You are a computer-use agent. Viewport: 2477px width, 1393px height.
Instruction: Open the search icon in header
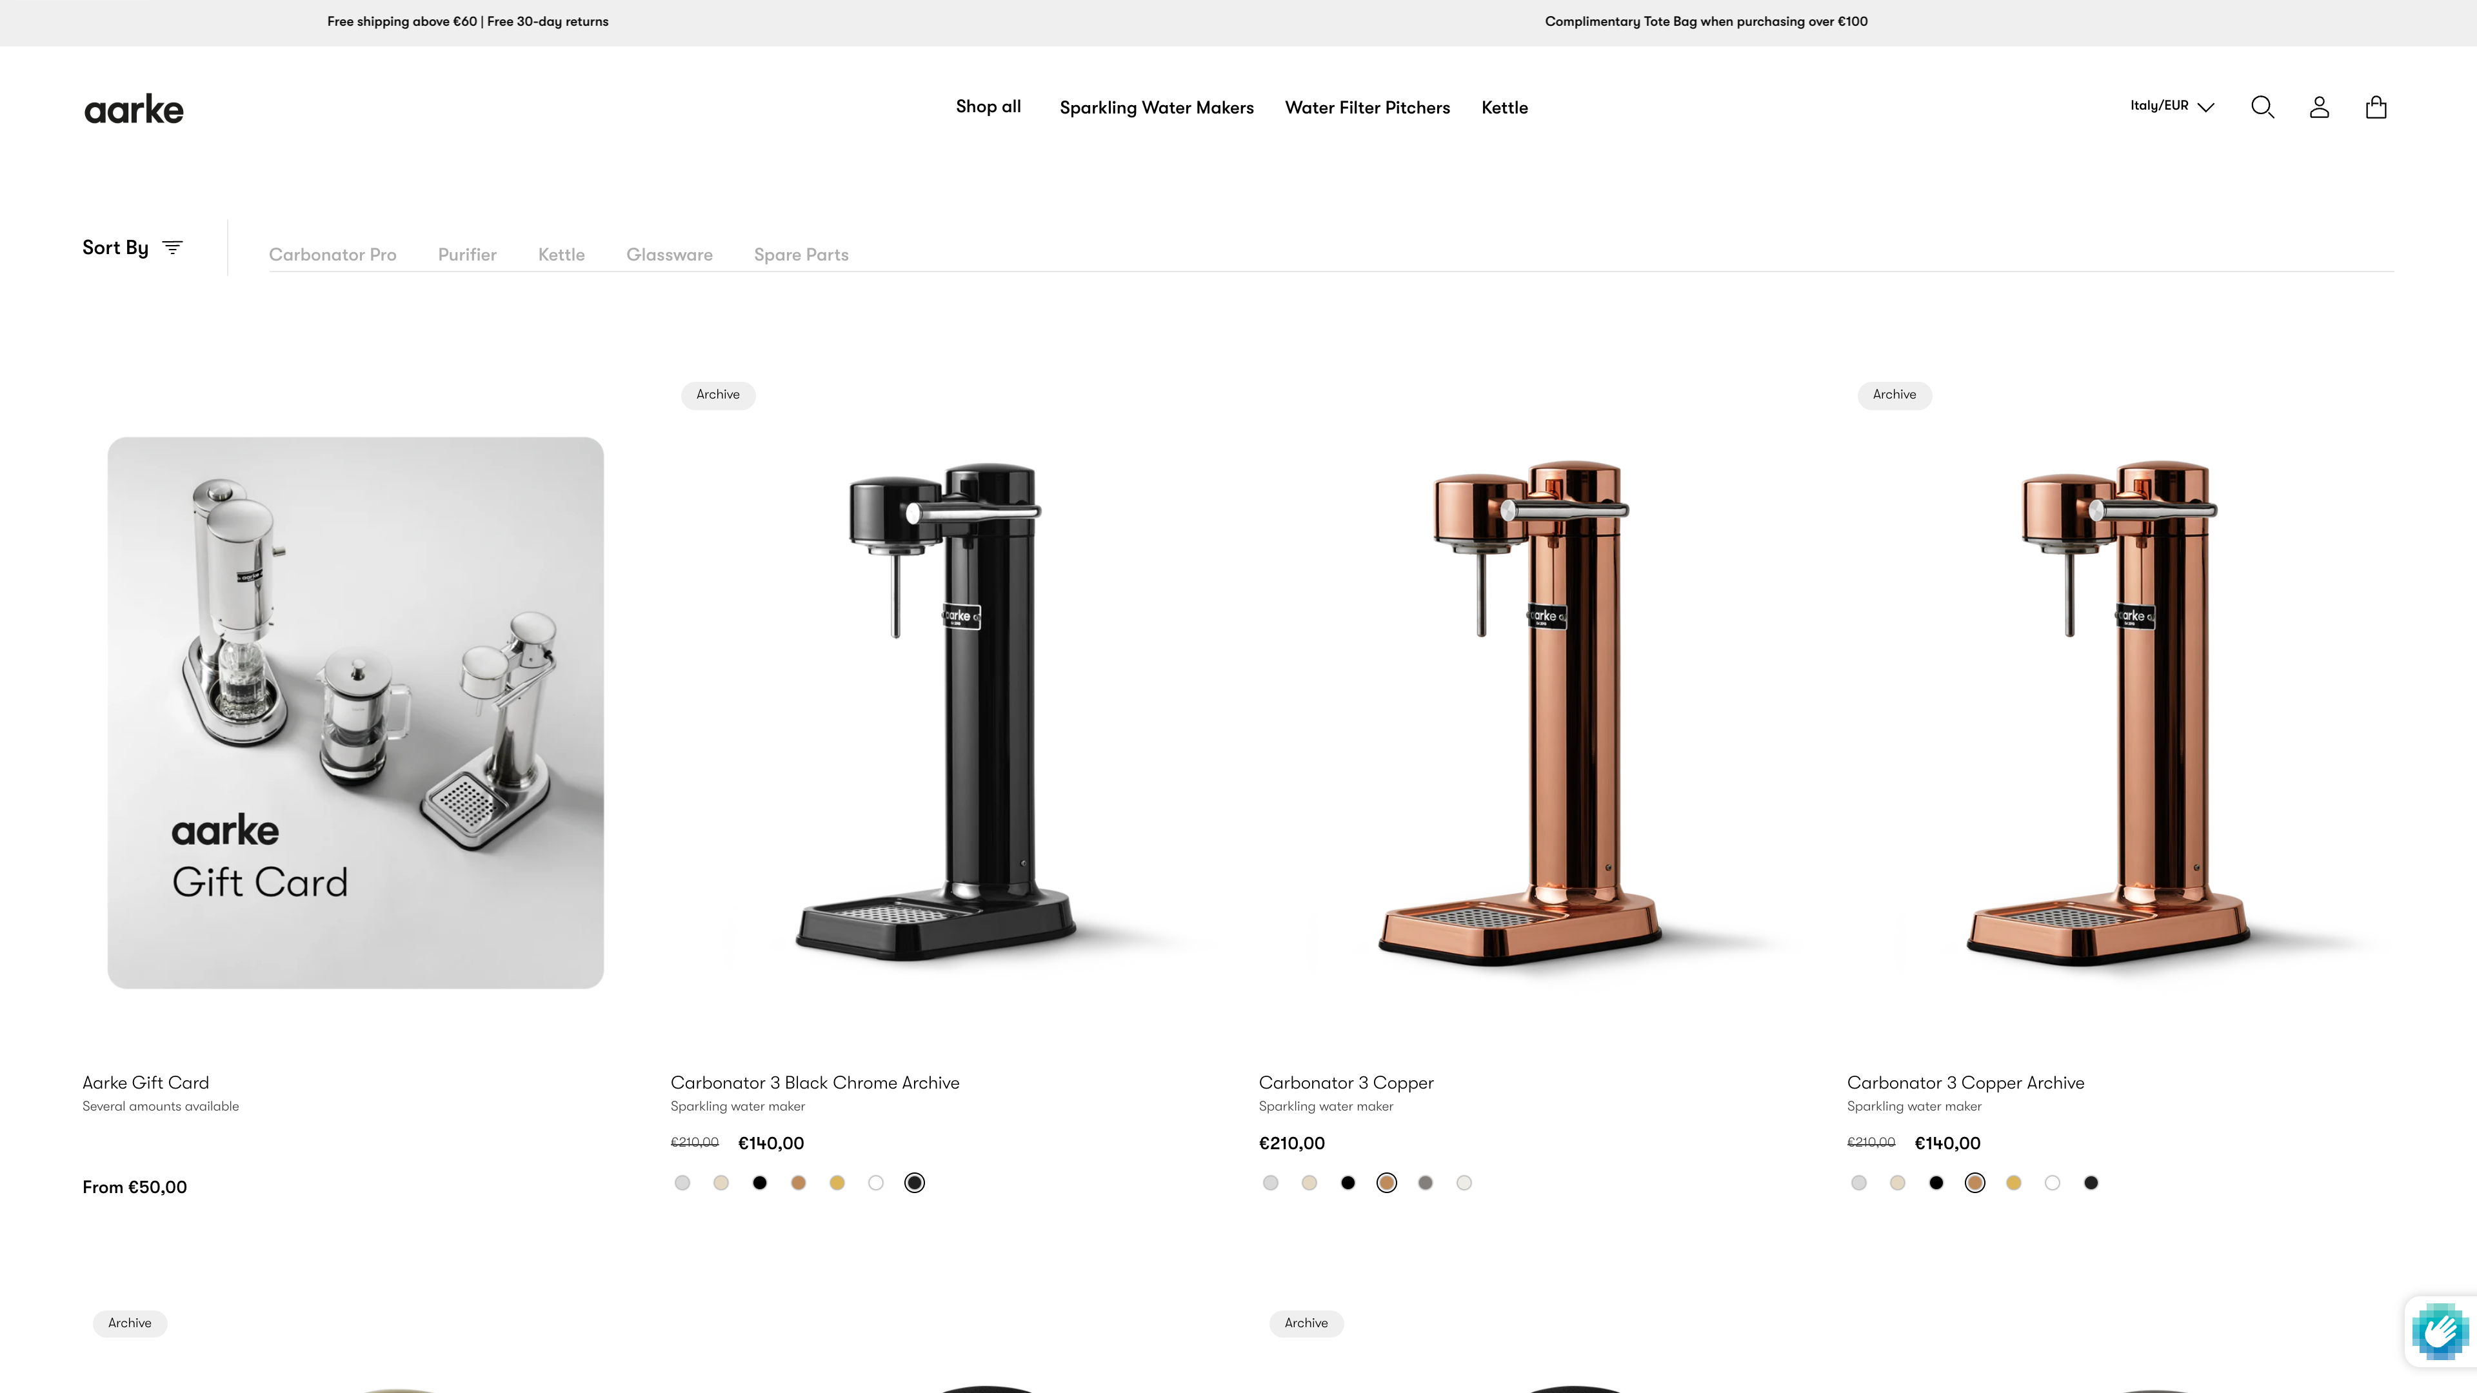(2263, 106)
